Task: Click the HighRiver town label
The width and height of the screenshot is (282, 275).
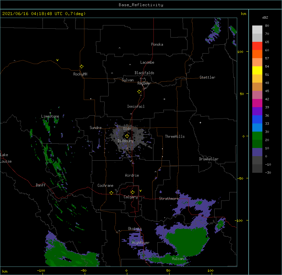Action: coord(141,243)
